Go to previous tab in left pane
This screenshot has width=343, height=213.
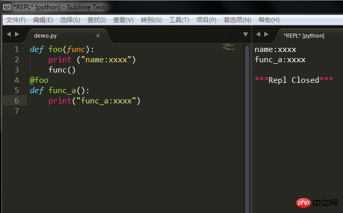[x=9, y=34]
